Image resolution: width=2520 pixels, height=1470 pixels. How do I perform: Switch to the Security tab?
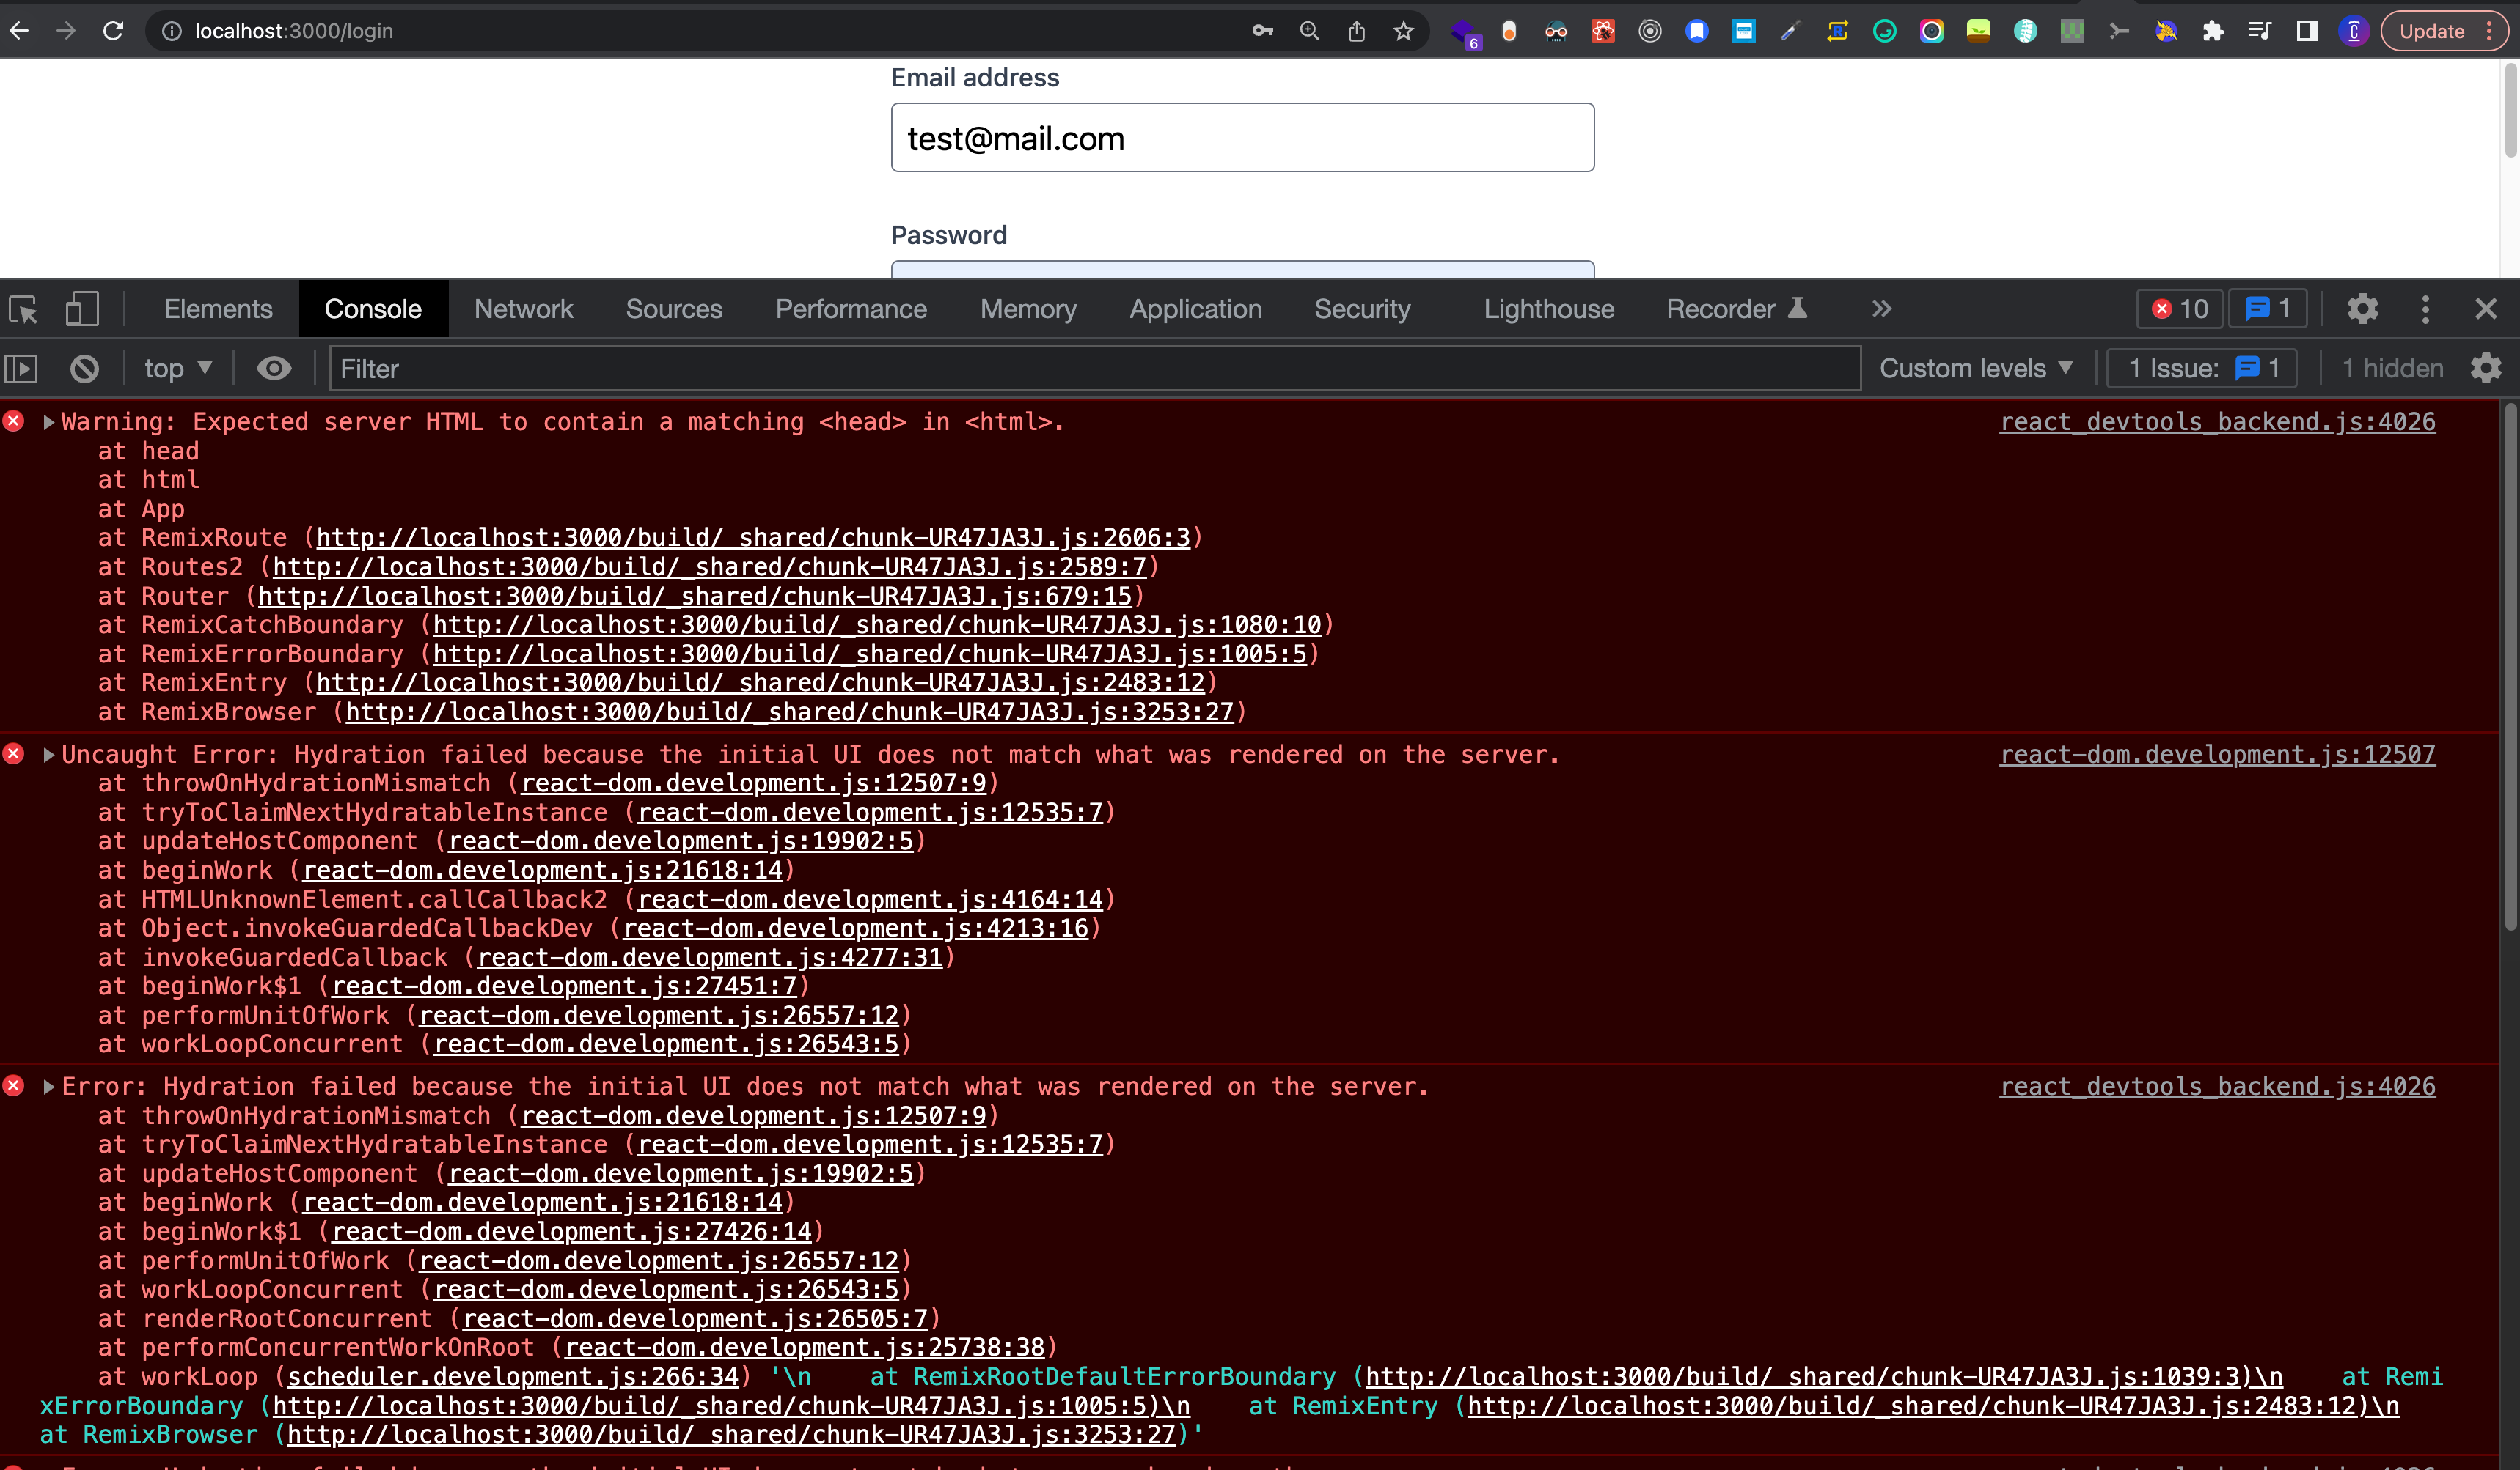point(1362,309)
